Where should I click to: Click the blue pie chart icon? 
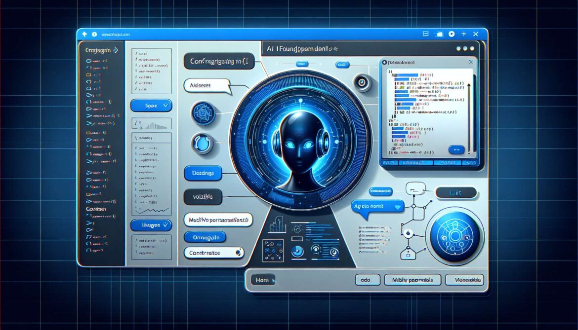[297, 251]
